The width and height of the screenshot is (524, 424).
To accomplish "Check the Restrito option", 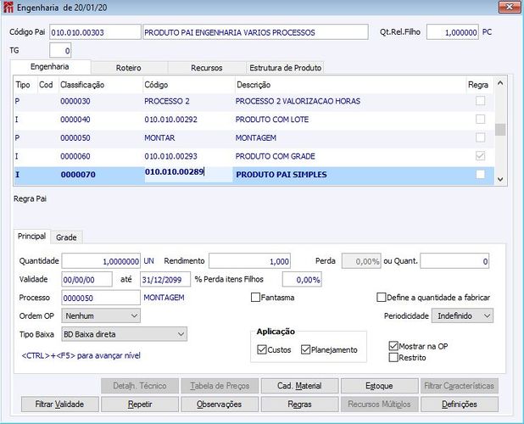I will (x=393, y=357).
